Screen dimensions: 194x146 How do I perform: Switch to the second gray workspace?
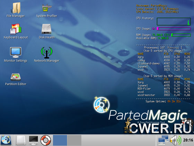pos(74,140)
